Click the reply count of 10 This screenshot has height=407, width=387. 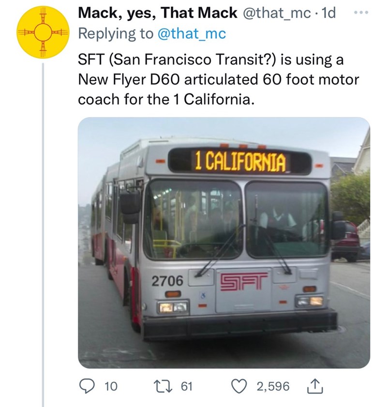pyautogui.click(x=110, y=386)
